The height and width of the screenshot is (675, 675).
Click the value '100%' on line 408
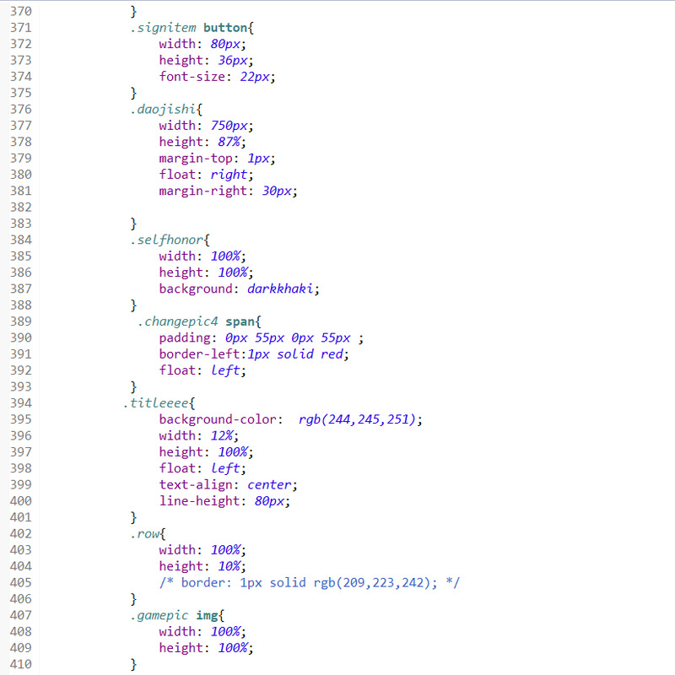point(225,631)
